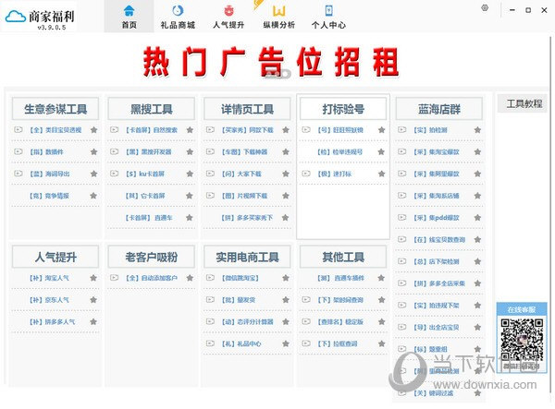Open the 老客户吸粉 category header
555x409 pixels.
[x=152, y=258]
